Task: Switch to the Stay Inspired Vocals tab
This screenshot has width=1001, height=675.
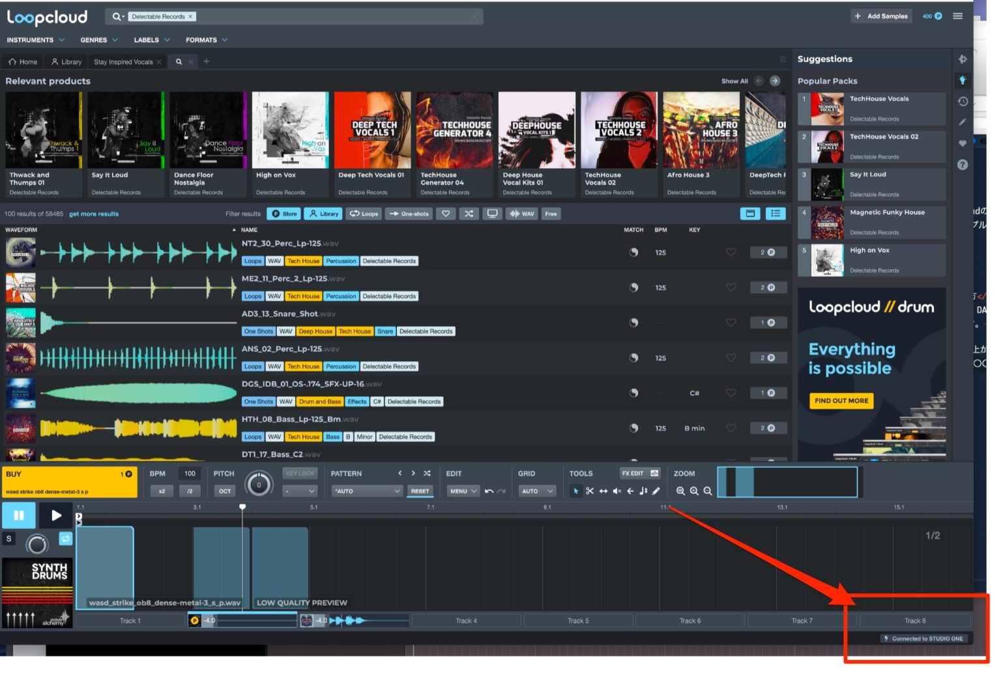Action: tap(123, 62)
